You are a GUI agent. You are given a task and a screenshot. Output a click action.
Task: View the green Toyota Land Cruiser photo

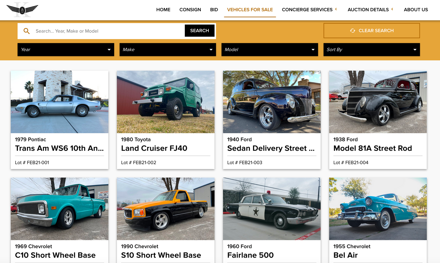tap(166, 102)
